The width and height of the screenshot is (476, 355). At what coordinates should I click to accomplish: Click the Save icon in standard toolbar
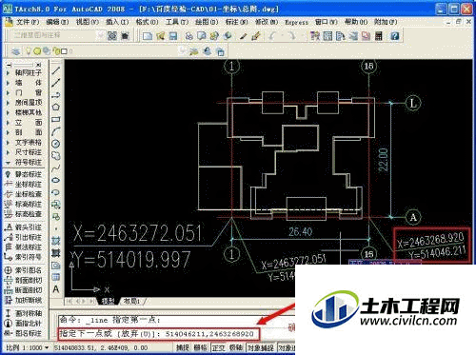pos(173,36)
